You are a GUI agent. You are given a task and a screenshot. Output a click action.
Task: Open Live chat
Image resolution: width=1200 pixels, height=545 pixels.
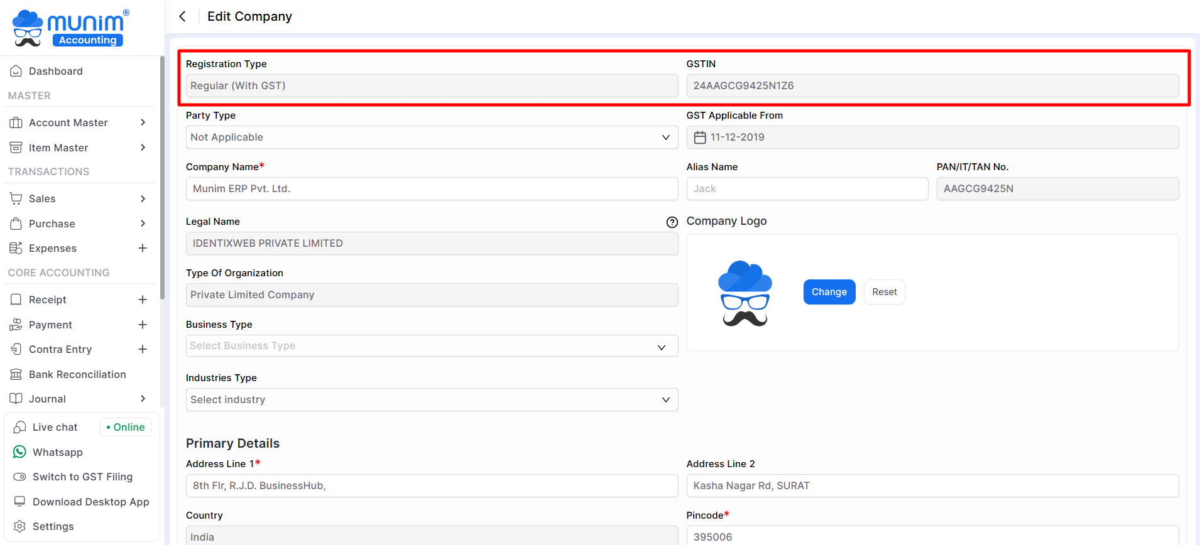click(55, 427)
